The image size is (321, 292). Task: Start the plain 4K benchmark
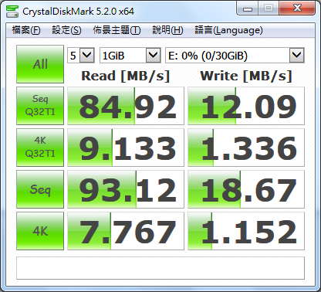point(40,231)
